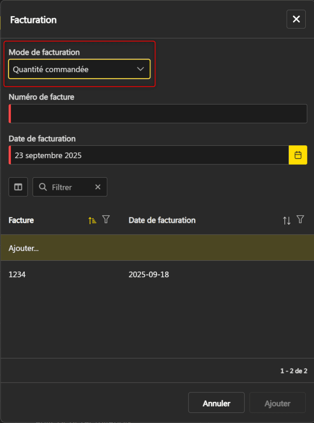
Task: Click the Date de facturation text field
Action: tap(149, 155)
